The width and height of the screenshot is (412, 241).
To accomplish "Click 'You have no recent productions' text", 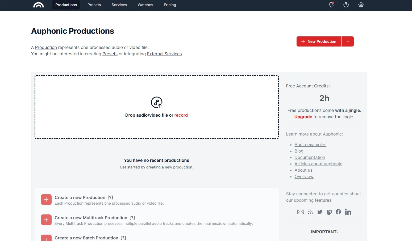I will [x=157, y=160].
